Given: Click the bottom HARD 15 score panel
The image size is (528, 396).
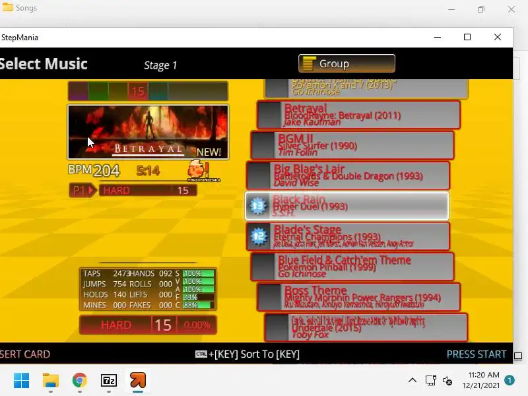Looking at the screenshot, I should pos(148,325).
